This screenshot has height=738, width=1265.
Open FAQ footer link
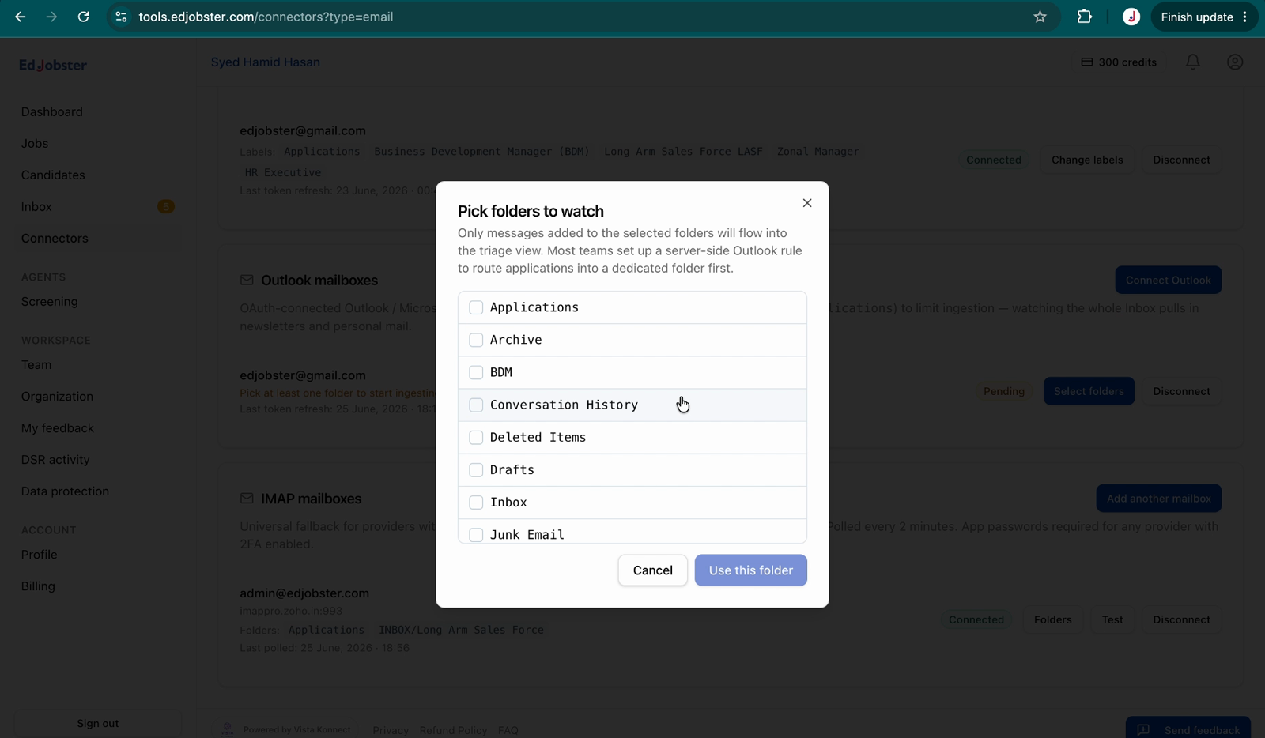pyautogui.click(x=508, y=730)
